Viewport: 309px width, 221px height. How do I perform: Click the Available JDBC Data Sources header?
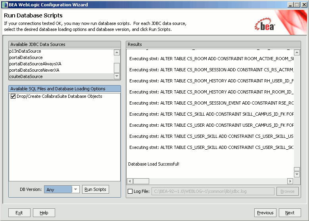click(65, 44)
